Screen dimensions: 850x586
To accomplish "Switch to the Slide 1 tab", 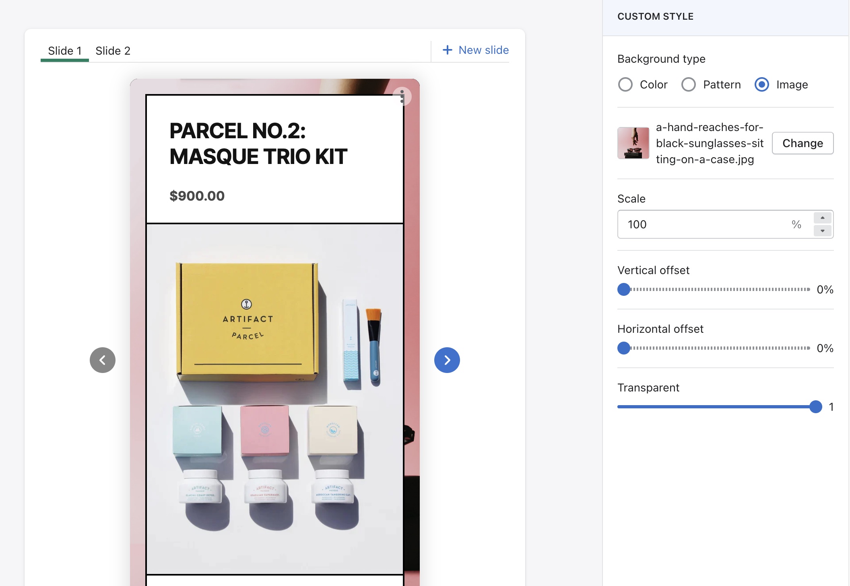I will coord(64,51).
